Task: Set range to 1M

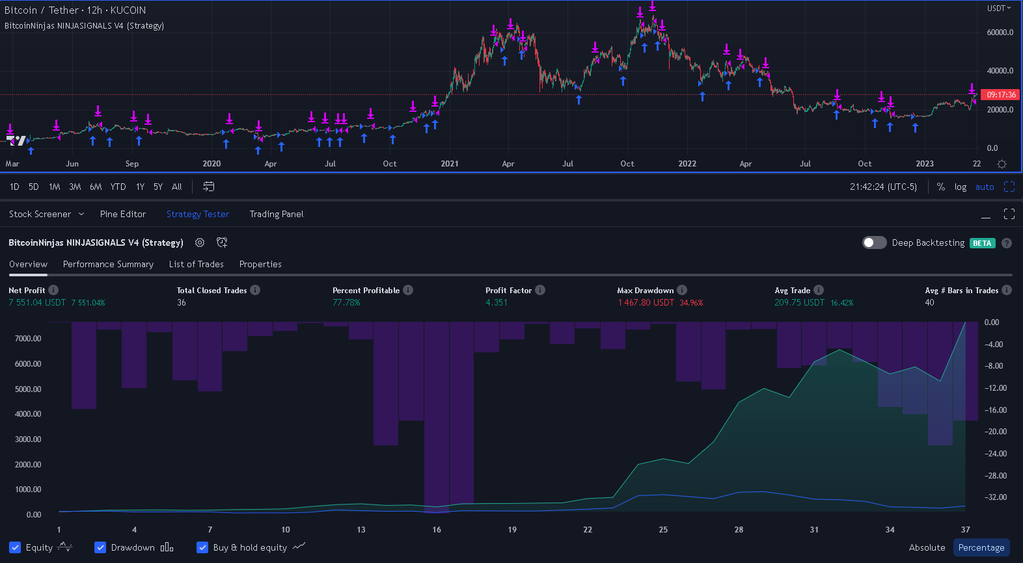Action: pyautogui.click(x=55, y=187)
